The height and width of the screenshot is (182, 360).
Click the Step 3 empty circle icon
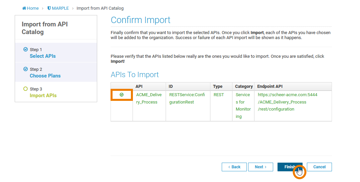tap(25, 89)
